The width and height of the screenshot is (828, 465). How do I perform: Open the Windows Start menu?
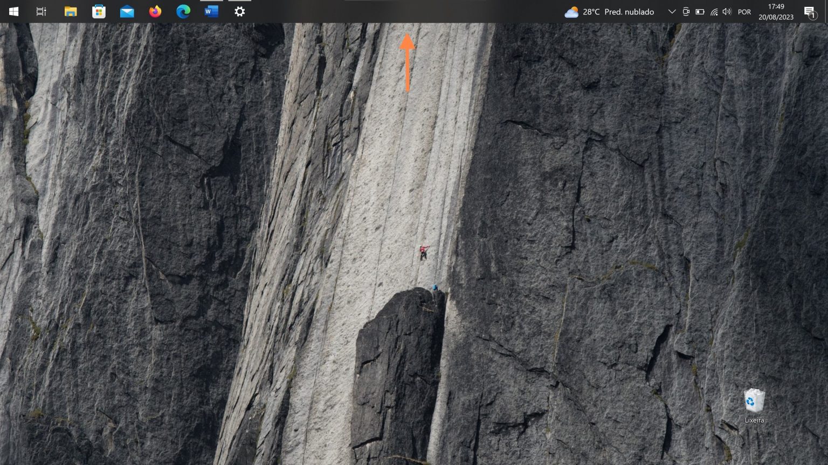click(x=13, y=11)
